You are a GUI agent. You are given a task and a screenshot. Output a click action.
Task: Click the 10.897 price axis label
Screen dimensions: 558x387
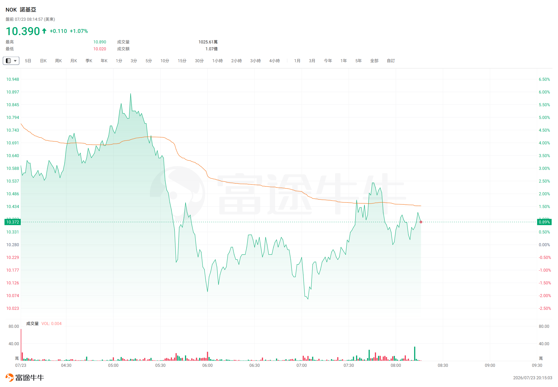click(x=13, y=92)
